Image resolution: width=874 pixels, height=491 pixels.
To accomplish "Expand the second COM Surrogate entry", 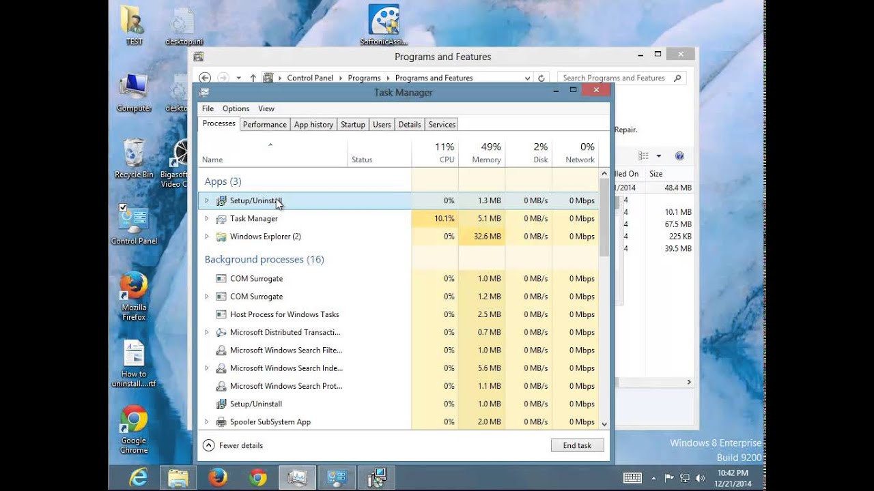I will [x=207, y=297].
